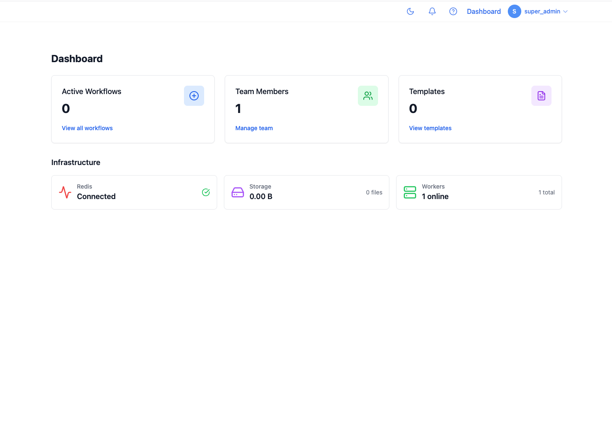
Task: Click the Workers server icon
Action: pos(410,192)
